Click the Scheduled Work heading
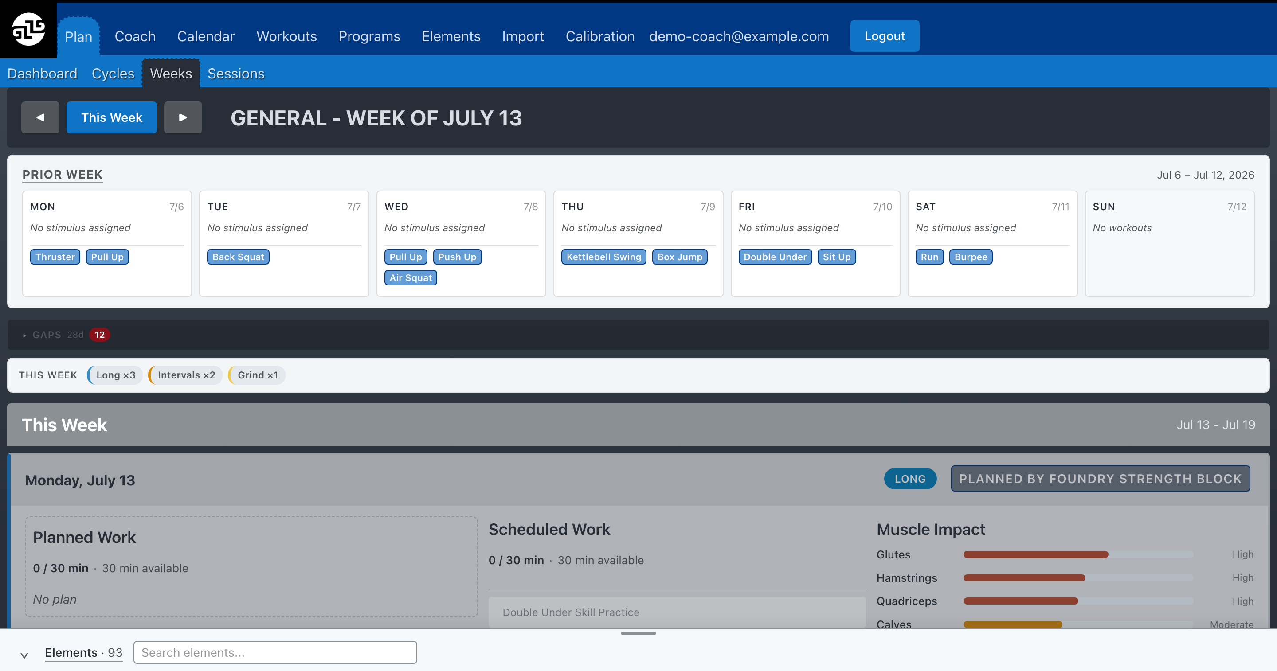Image resolution: width=1277 pixels, height=671 pixels. tap(549, 529)
